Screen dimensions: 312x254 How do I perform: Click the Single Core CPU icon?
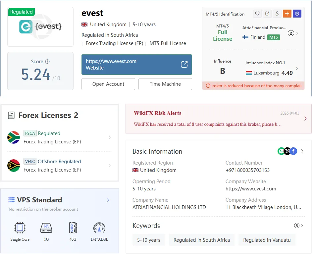click(20, 228)
